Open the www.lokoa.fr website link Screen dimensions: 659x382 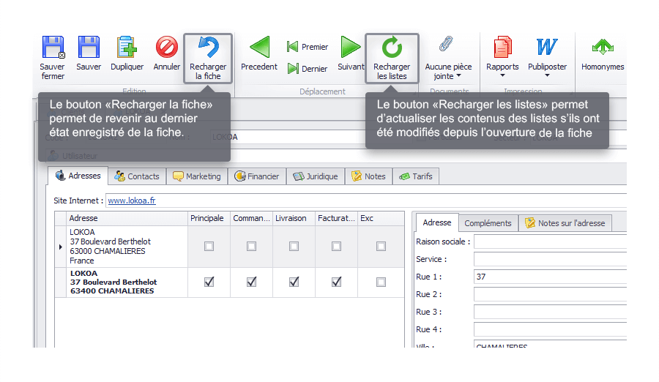(x=132, y=201)
